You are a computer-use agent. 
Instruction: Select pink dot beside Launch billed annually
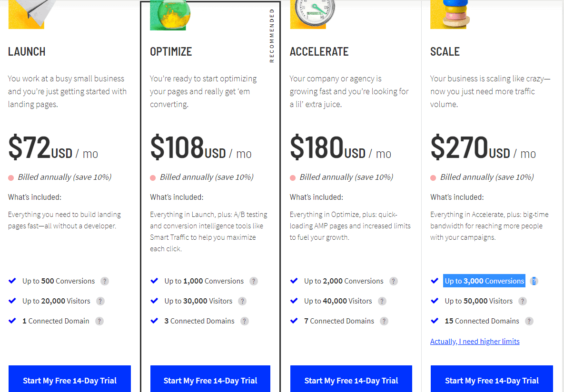(11, 178)
